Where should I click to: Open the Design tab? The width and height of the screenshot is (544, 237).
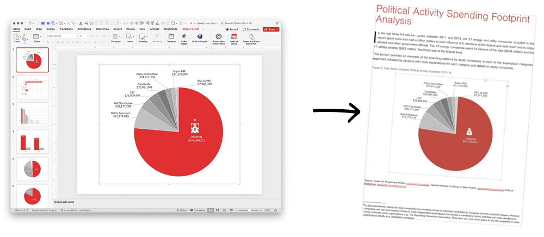[x=51, y=29]
